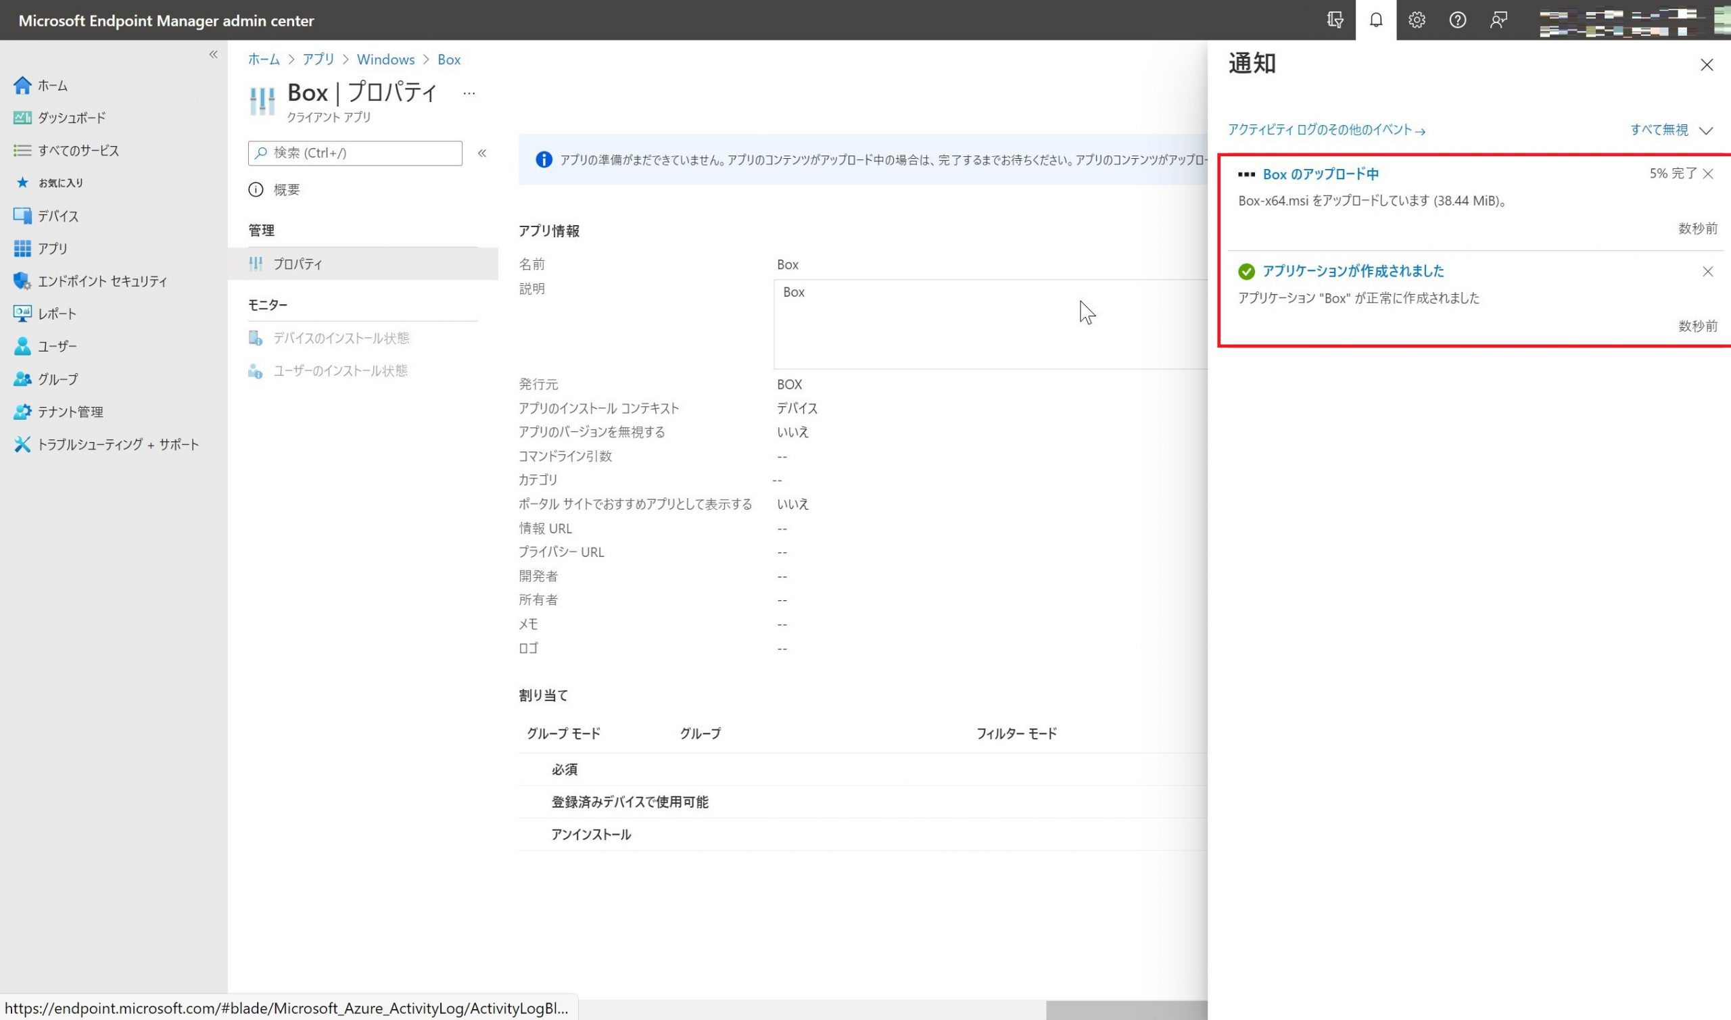Screen dimensions: 1731x1020
Task: Open エンドポイント セキュリティ in sidebar
Action: pos(101,281)
